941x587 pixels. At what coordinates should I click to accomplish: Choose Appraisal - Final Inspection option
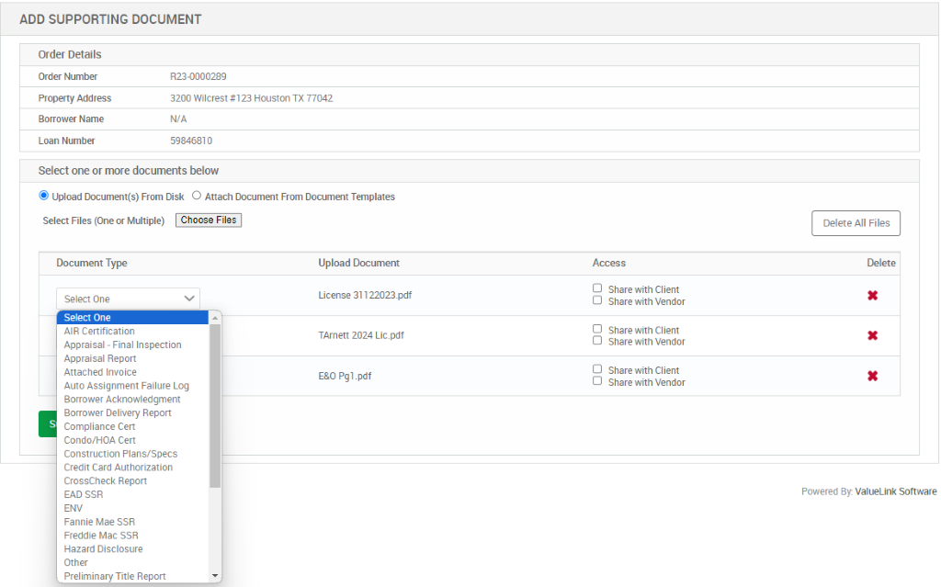pyautogui.click(x=132, y=345)
